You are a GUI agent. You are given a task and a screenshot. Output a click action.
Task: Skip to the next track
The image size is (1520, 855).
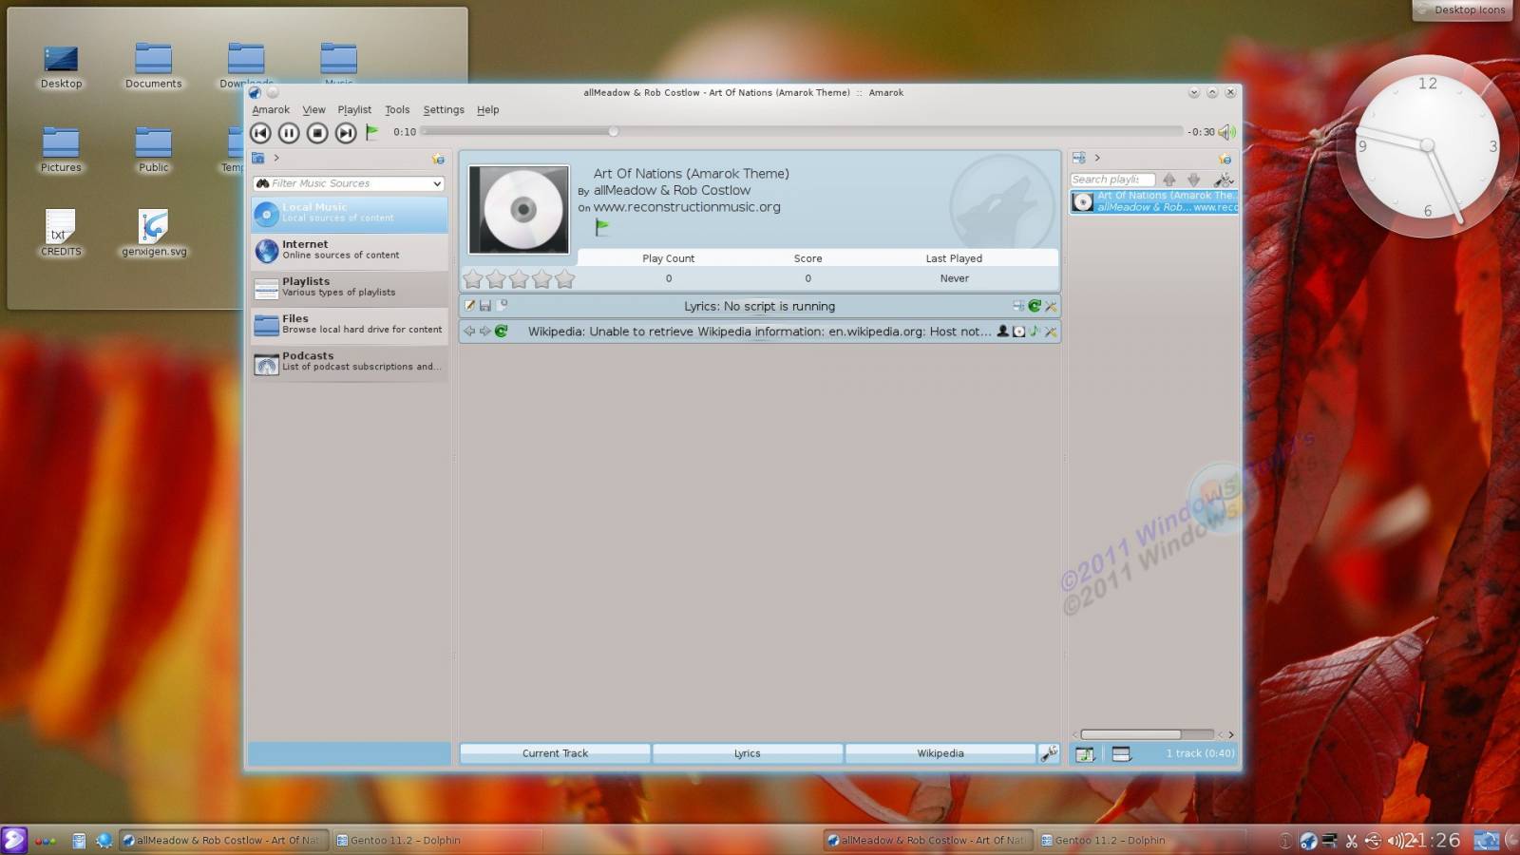[346, 133]
